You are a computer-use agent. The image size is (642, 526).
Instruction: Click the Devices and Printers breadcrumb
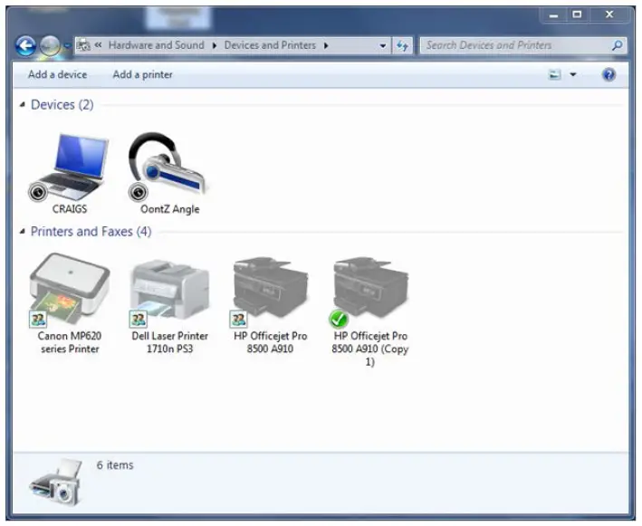click(x=270, y=45)
